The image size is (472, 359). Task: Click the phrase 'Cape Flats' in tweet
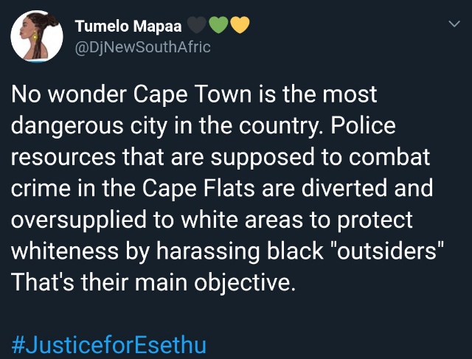(x=198, y=188)
